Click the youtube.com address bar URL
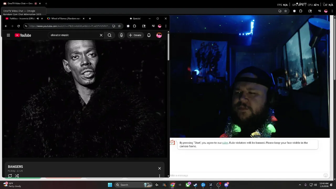Screen dimensions: 336x189 point(70,26)
